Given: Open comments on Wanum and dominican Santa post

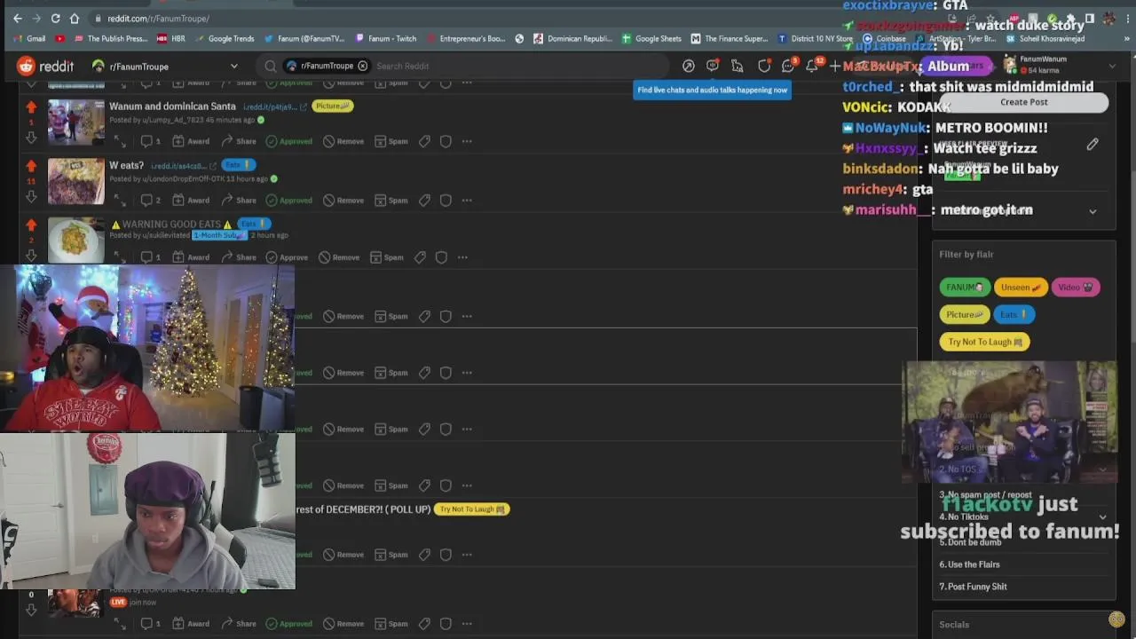Looking at the screenshot, I should point(151,141).
